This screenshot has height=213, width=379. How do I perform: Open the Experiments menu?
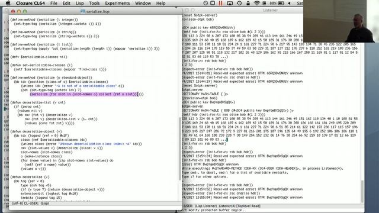(x=117, y=3)
